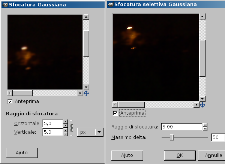This screenshot has height=164, width=225.
Task: Click the chain link icon between radius fields
Action: [x=71, y=128]
